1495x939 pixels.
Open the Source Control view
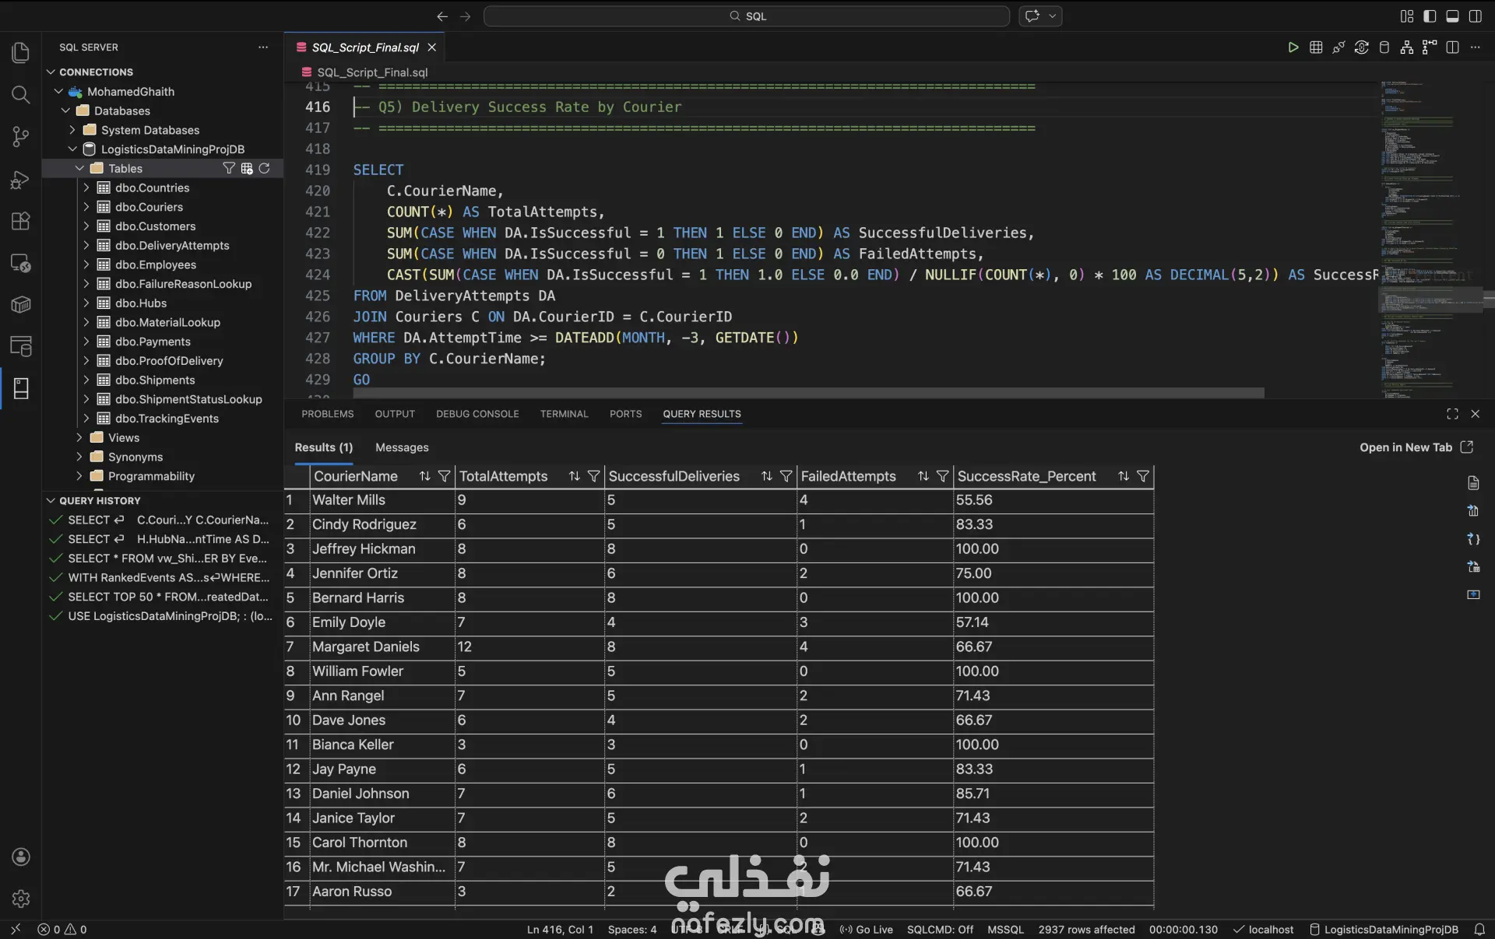point(21,137)
